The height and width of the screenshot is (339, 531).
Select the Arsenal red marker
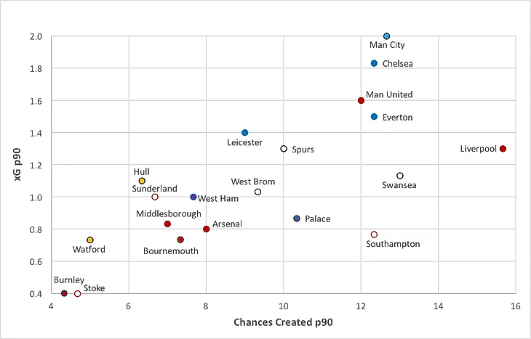207,229
